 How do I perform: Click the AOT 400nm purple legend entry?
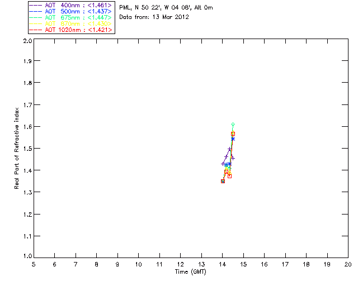(70, 5)
